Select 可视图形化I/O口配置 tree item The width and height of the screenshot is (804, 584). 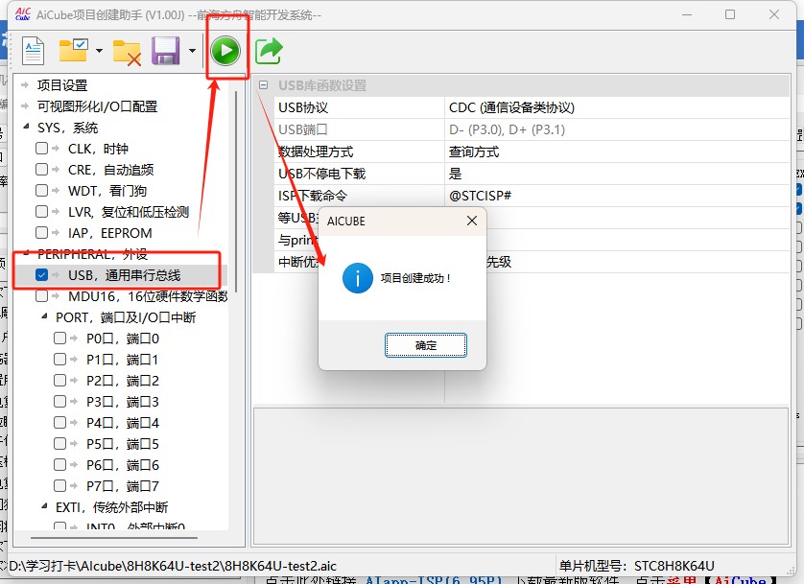[97, 106]
